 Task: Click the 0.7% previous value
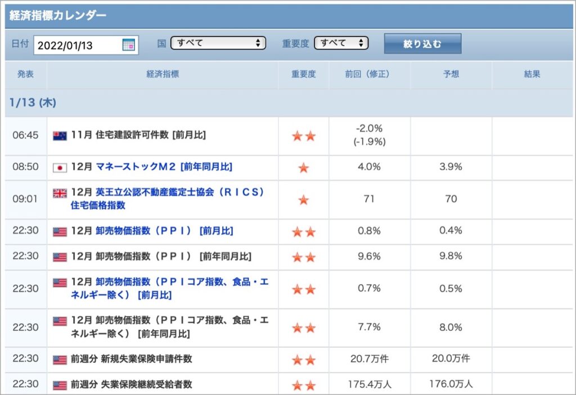tap(369, 289)
